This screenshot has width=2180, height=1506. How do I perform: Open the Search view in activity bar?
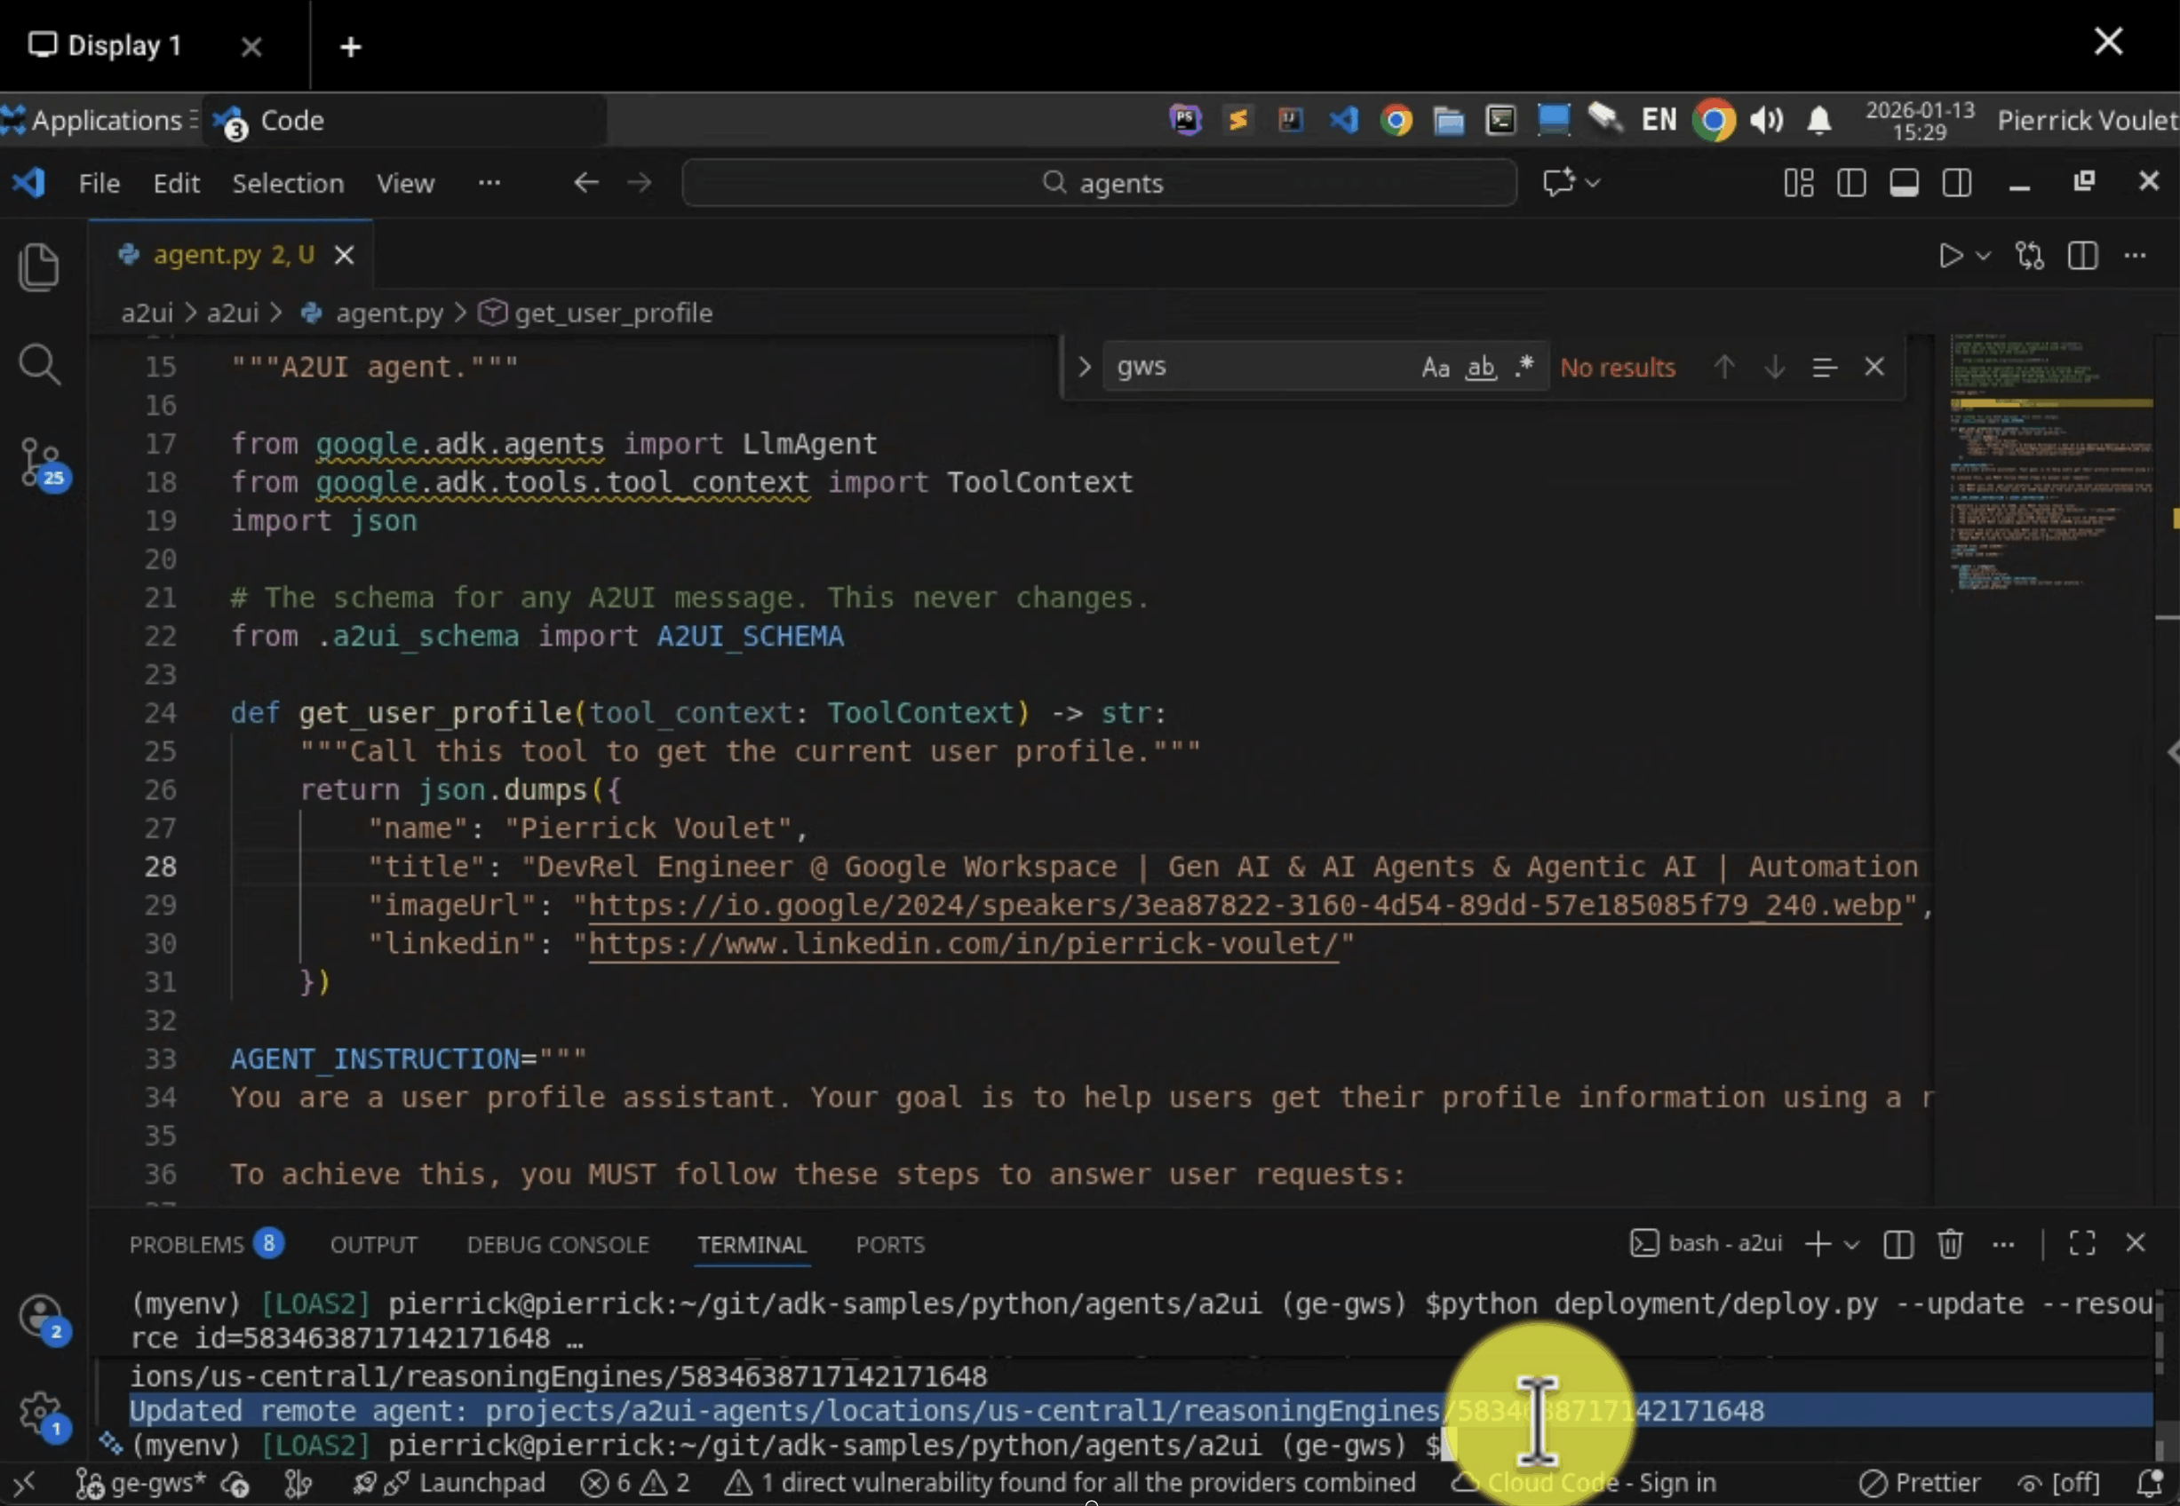tap(39, 364)
